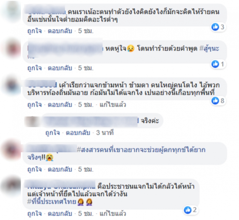Click ถูกใจ under the จริงค่ะ reply

(x=53, y=133)
